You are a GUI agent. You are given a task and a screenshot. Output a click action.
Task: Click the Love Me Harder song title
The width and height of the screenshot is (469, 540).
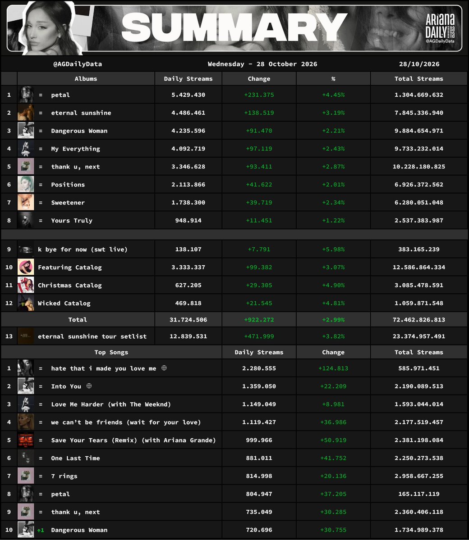[110, 404]
